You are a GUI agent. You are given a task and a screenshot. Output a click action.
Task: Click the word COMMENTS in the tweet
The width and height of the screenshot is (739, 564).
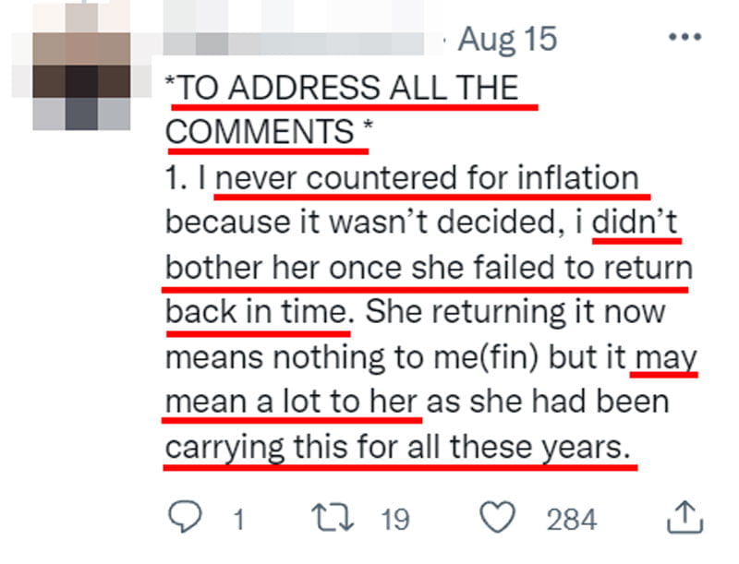tap(260, 131)
